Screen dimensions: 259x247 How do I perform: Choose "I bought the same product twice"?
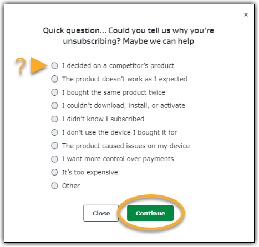coord(54,92)
